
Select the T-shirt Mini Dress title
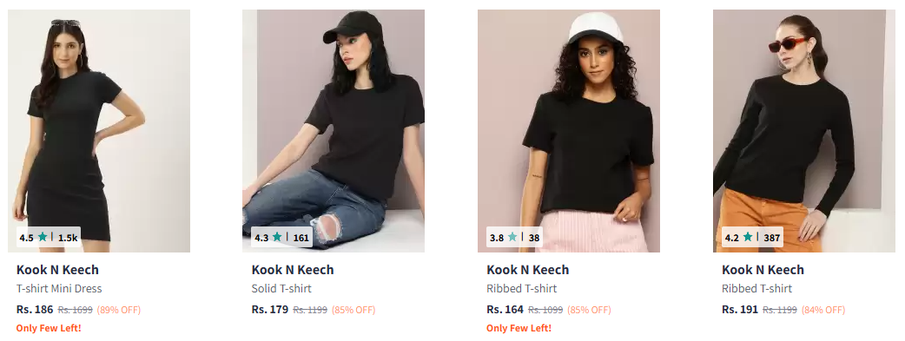tap(59, 288)
